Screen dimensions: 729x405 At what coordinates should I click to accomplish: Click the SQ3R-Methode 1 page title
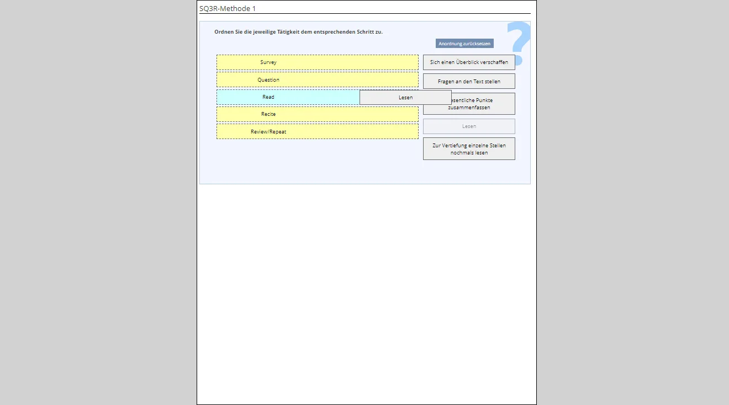[x=228, y=8]
